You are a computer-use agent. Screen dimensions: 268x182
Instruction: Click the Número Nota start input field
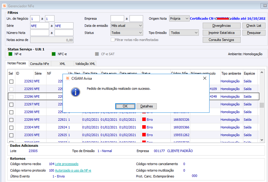tap(40, 33)
